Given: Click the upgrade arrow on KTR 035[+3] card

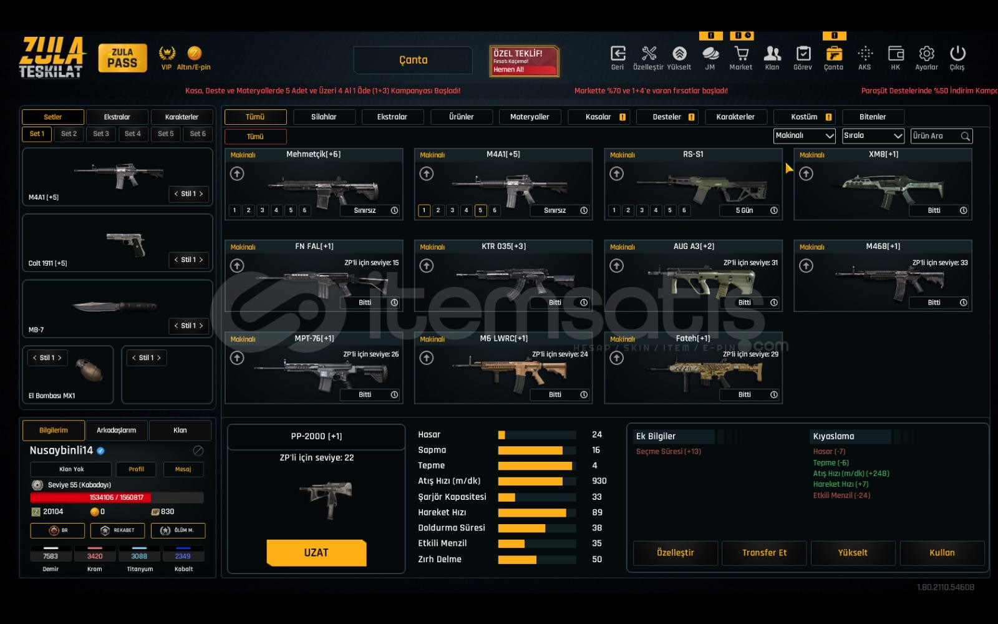Looking at the screenshot, I should [427, 266].
